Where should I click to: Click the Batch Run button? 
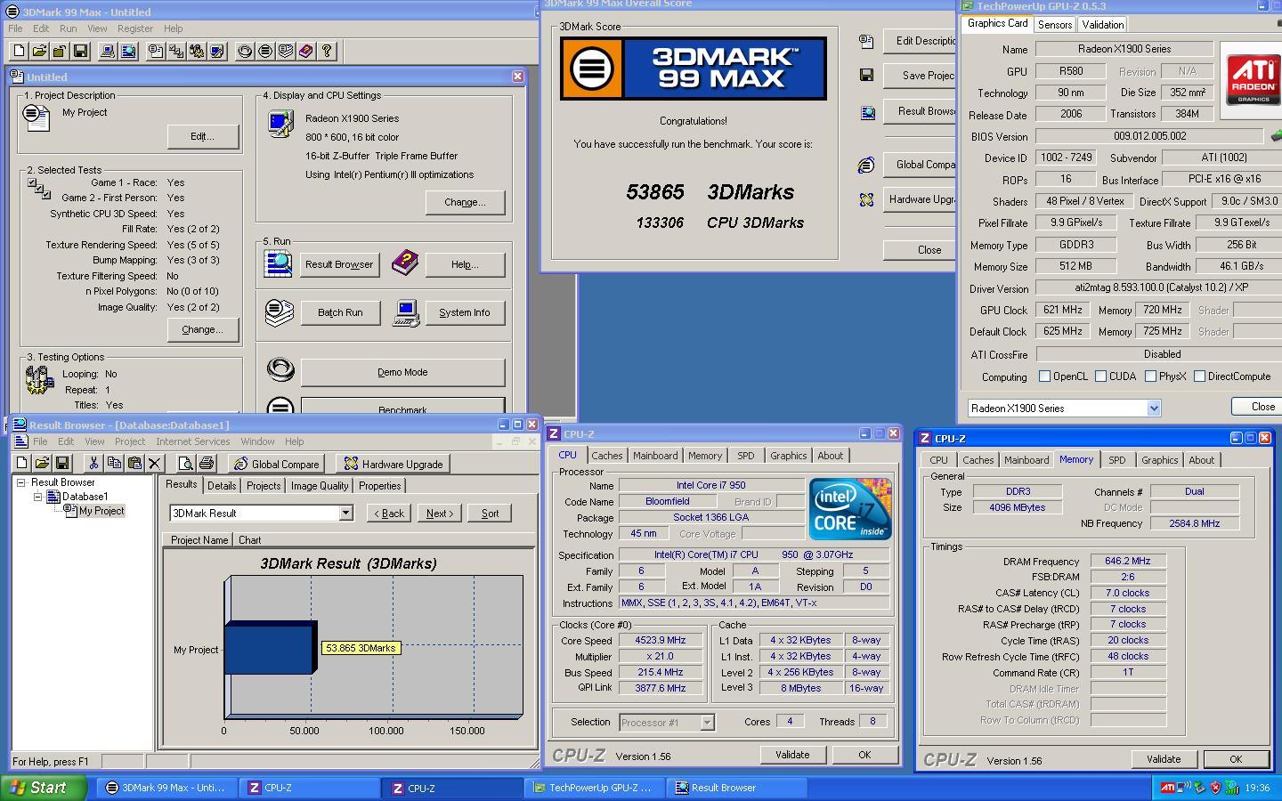(340, 312)
